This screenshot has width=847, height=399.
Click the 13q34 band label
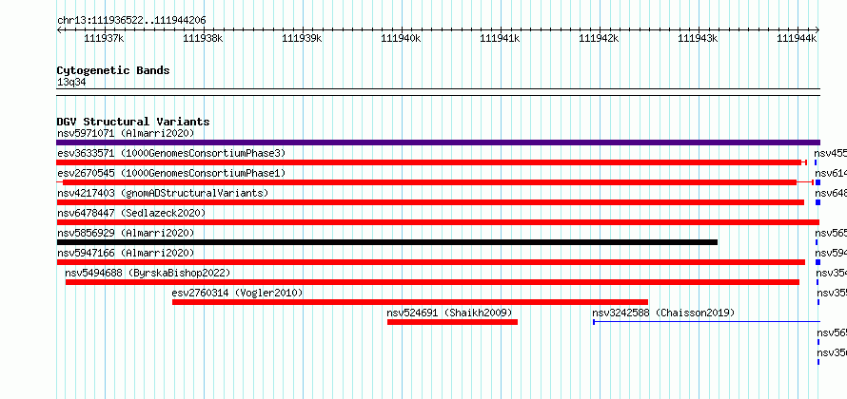tap(71, 83)
